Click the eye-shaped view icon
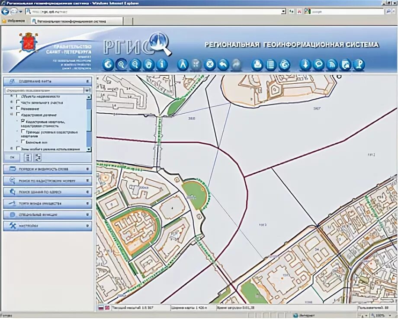 pyautogui.click(x=318, y=64)
